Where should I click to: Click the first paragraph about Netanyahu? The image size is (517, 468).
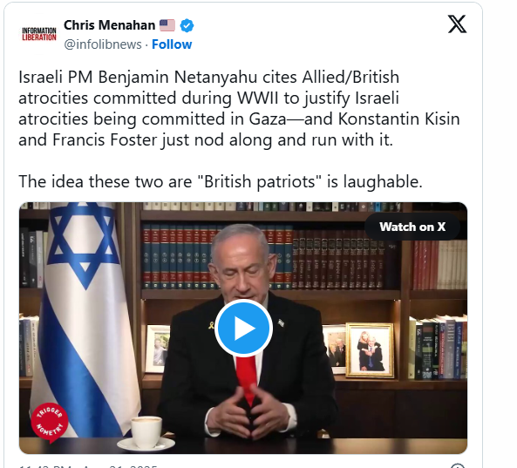(239, 108)
